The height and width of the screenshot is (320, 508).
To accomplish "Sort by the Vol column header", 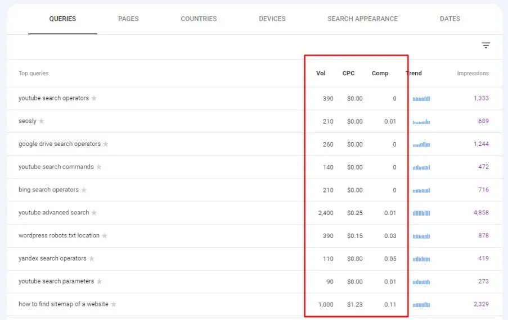I will [x=321, y=74].
